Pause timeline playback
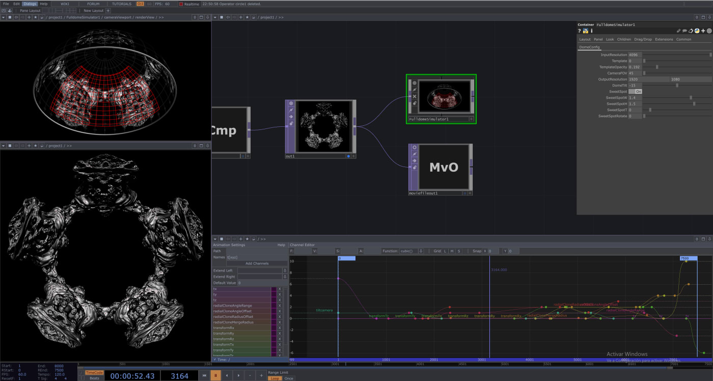This screenshot has height=381, width=713. [x=215, y=376]
